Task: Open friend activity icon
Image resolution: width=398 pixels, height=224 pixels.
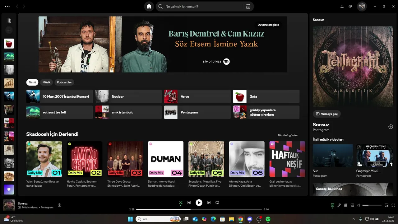Action: coord(350,6)
